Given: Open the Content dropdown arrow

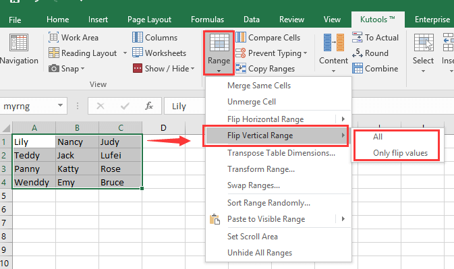Looking at the screenshot, I should click(333, 71).
